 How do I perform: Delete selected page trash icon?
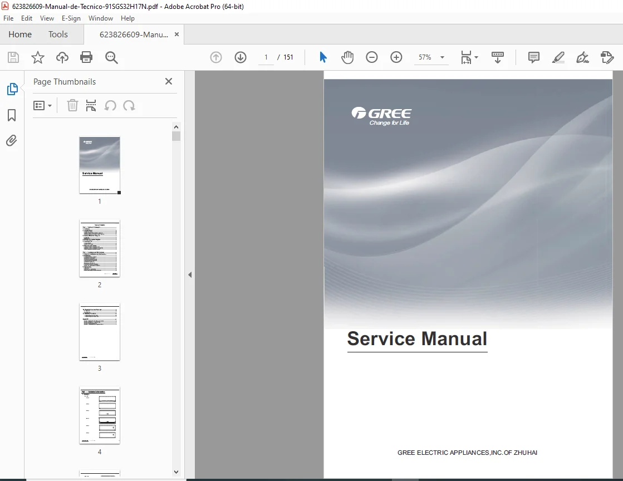(x=72, y=106)
